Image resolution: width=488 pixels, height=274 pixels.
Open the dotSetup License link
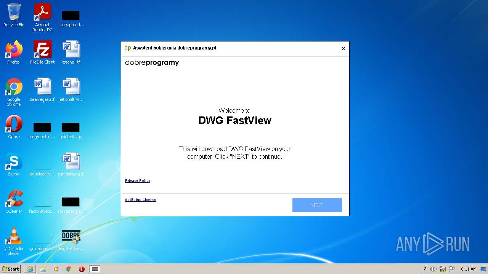[x=141, y=200]
